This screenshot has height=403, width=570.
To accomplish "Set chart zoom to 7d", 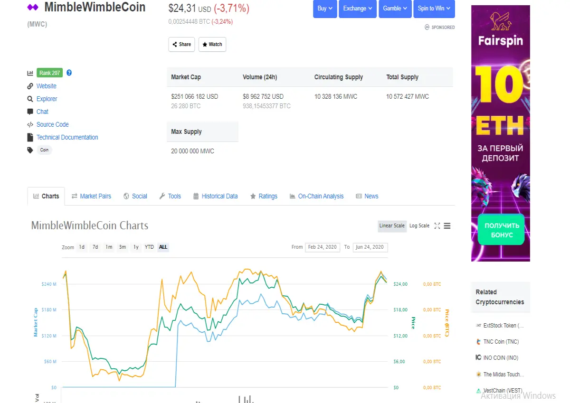I will [x=95, y=247].
